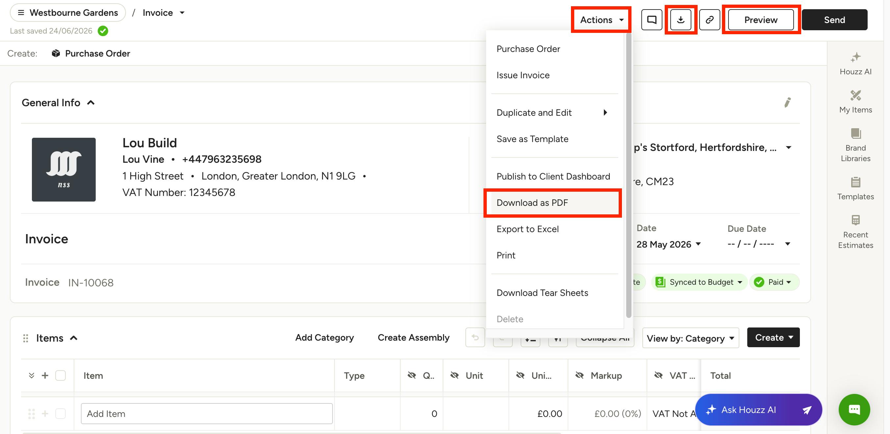Choose Download as PDF menu item
Image resolution: width=890 pixels, height=434 pixels.
[555, 203]
